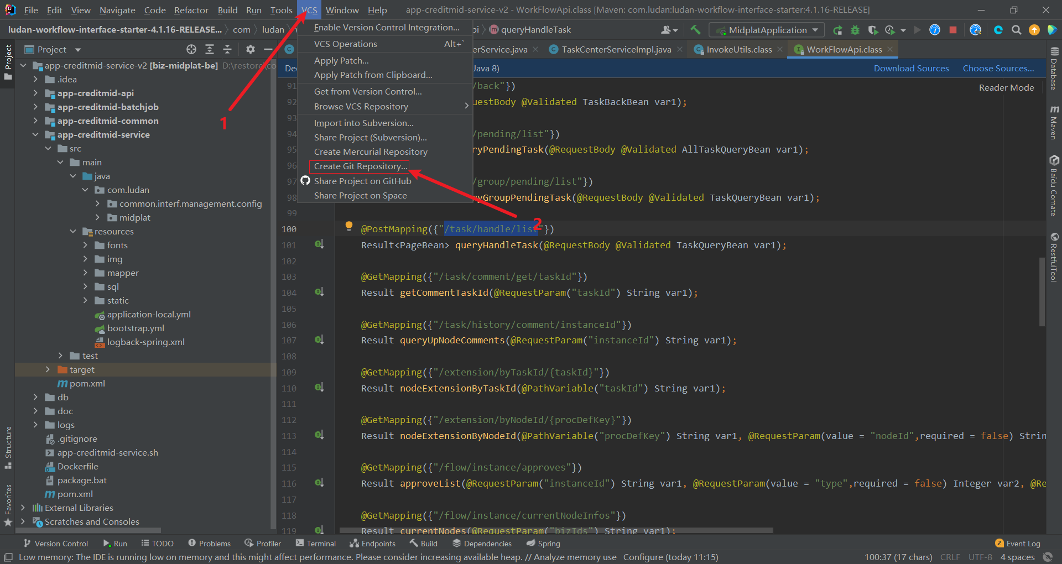Open the Favorites tool window
The height and width of the screenshot is (564, 1062).
pos(8,505)
